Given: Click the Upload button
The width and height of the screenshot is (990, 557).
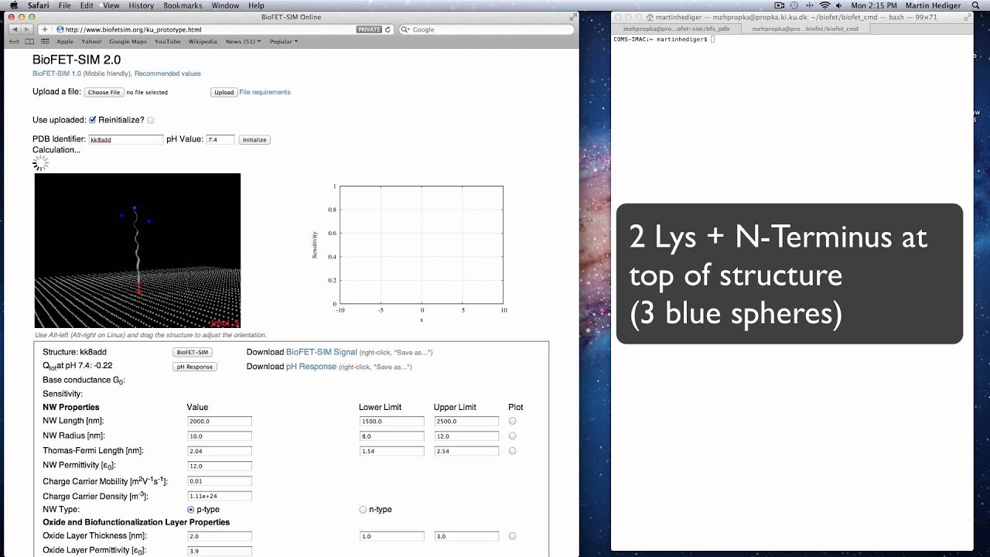Looking at the screenshot, I should coord(224,92).
